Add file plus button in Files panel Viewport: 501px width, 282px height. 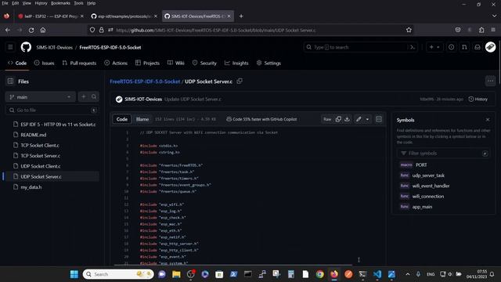(84, 97)
